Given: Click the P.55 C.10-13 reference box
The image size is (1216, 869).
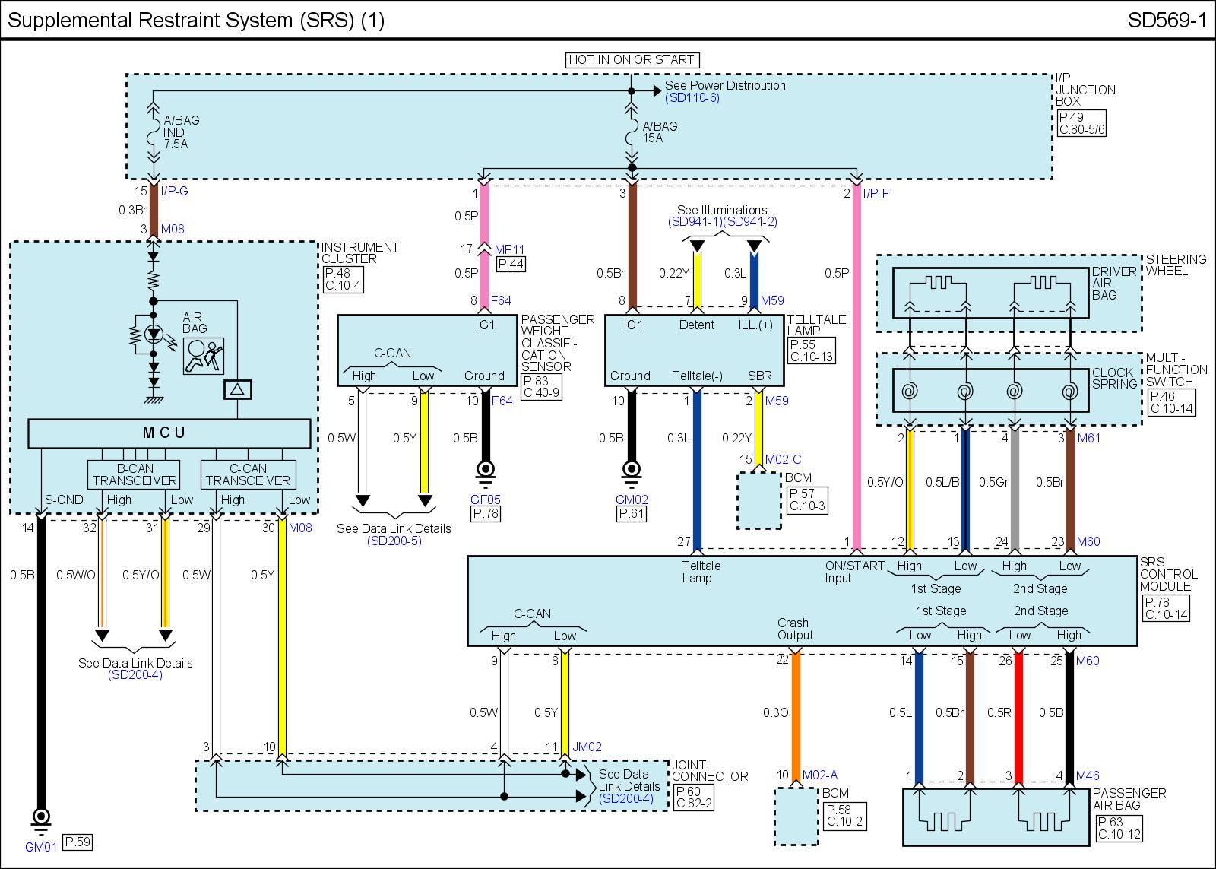Looking at the screenshot, I should tap(812, 350).
